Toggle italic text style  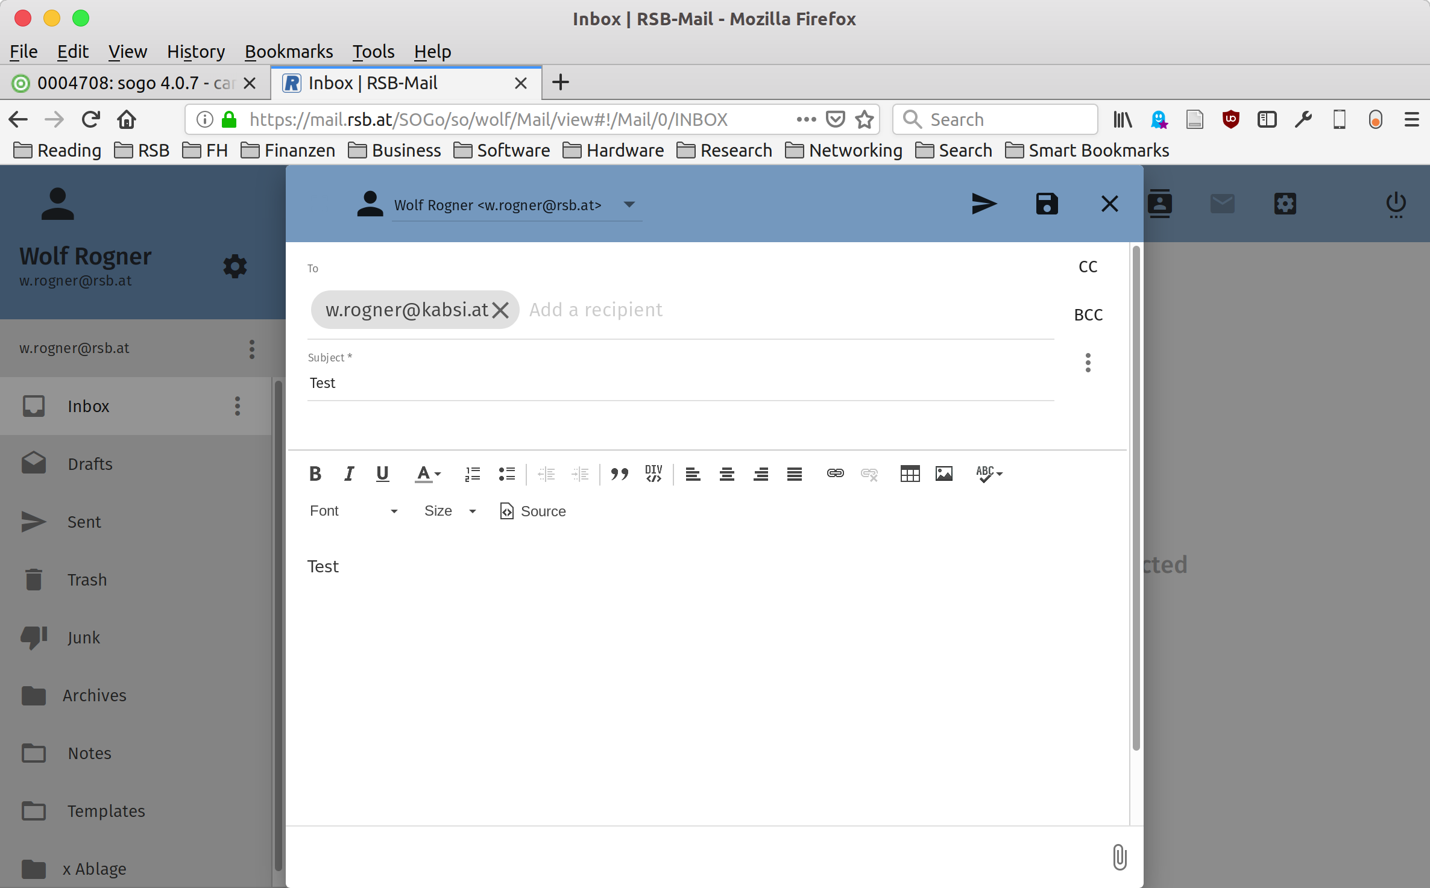pos(348,474)
